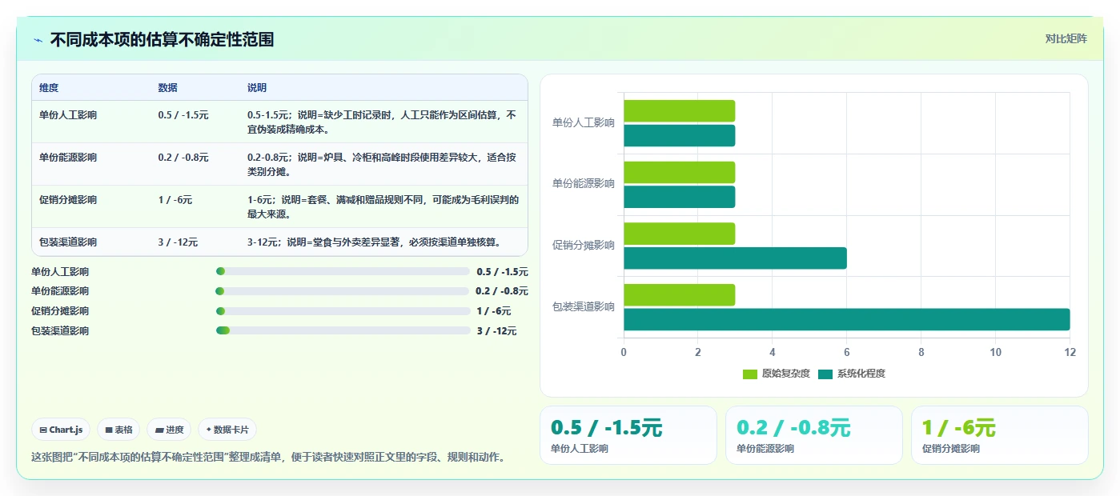Select the 单份人工影响 table row name
Screen dimensions: 1120x496
pyautogui.click(x=68, y=115)
